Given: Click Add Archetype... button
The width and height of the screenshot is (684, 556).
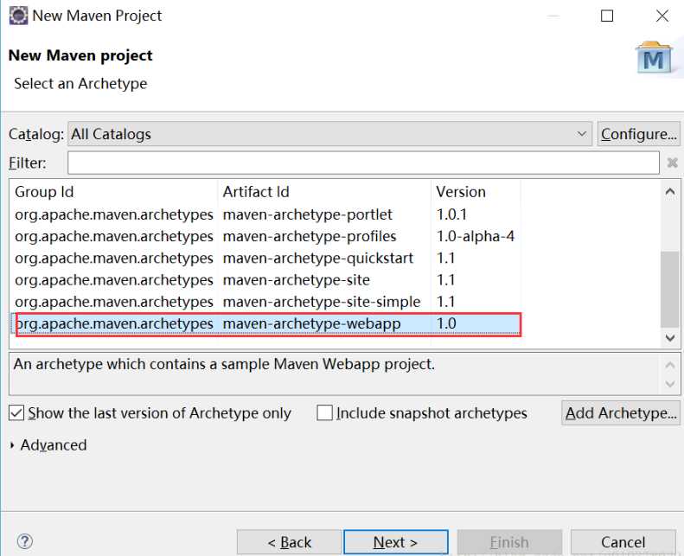Looking at the screenshot, I should (x=621, y=412).
